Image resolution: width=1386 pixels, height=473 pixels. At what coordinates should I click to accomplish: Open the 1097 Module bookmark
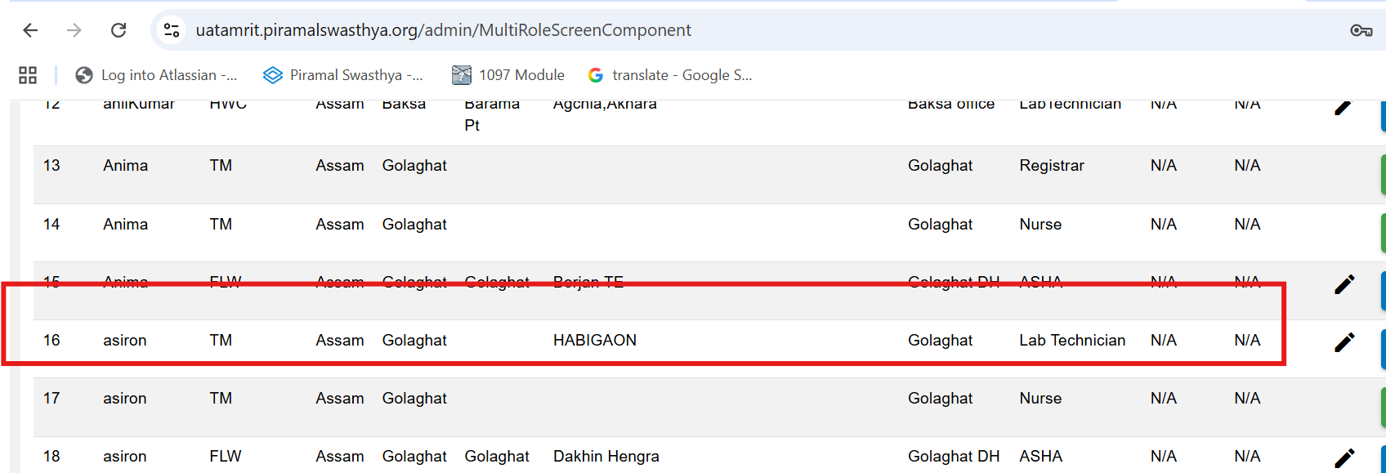(508, 75)
